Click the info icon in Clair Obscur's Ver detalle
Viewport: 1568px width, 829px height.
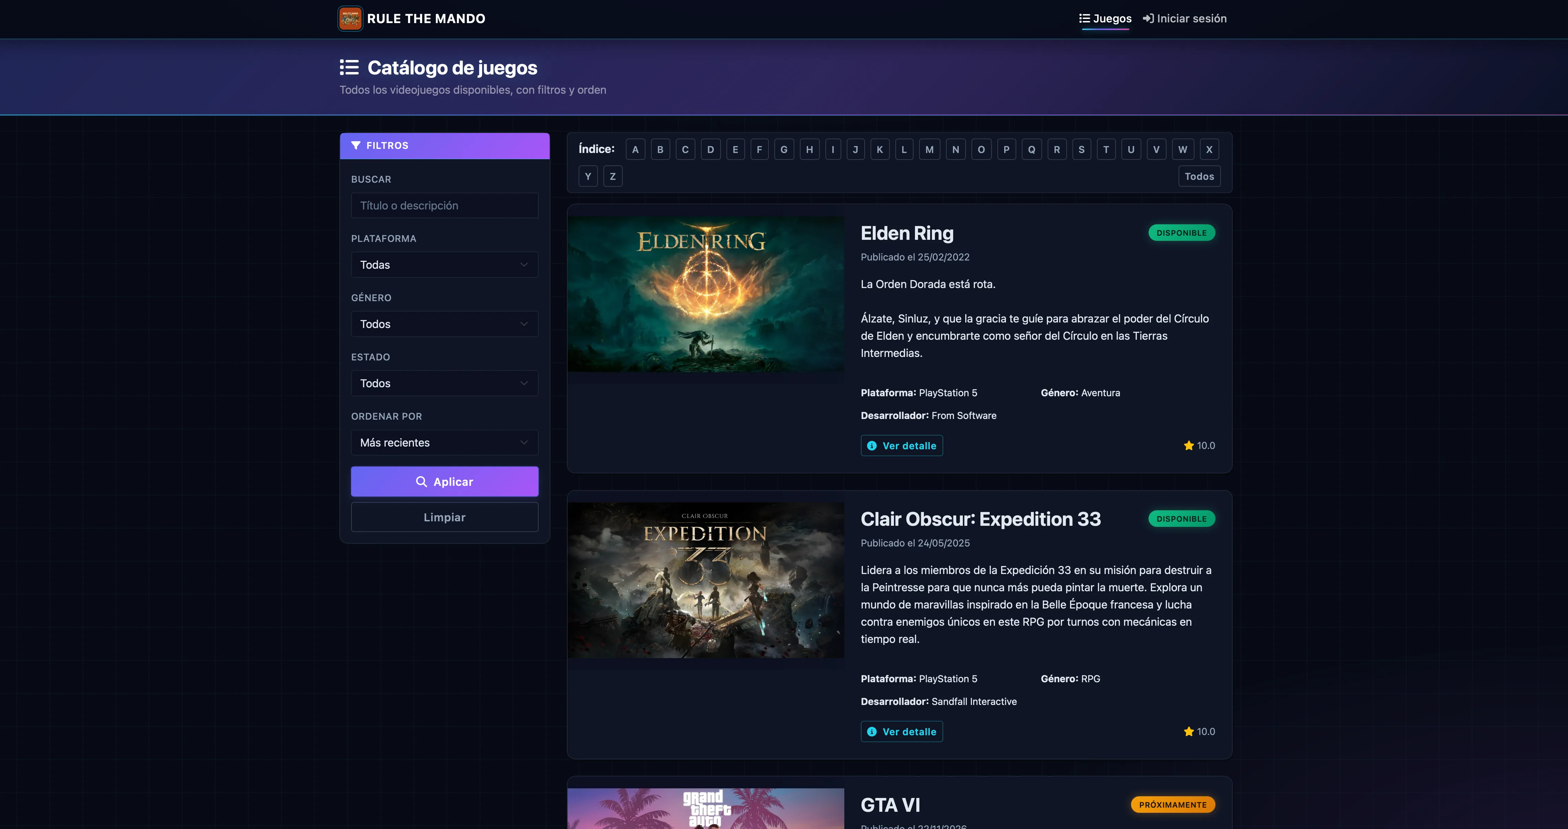point(872,731)
